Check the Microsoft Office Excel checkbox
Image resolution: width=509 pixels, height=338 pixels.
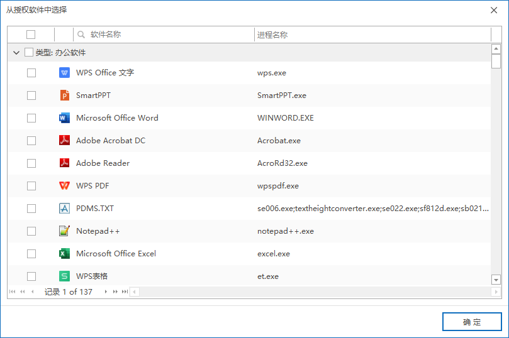click(31, 253)
